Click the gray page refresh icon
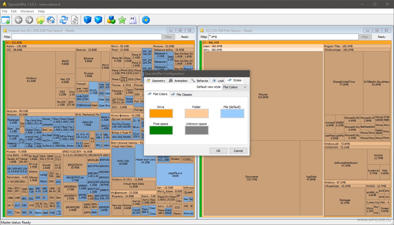The width and height of the screenshot is (394, 225). point(75,20)
